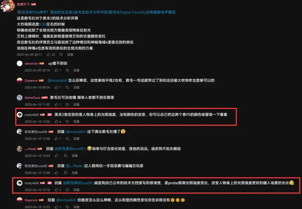The image size is (302, 209).
Task: Dislike the top comment about Digital Foundry
Action: (61, 55)
